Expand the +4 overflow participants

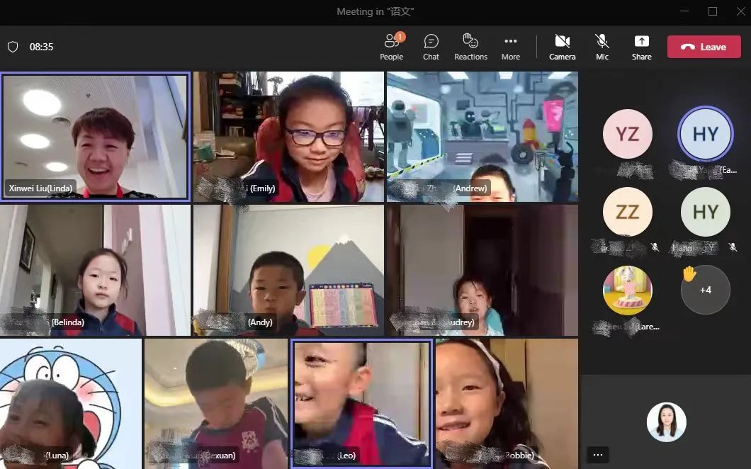[x=705, y=290]
